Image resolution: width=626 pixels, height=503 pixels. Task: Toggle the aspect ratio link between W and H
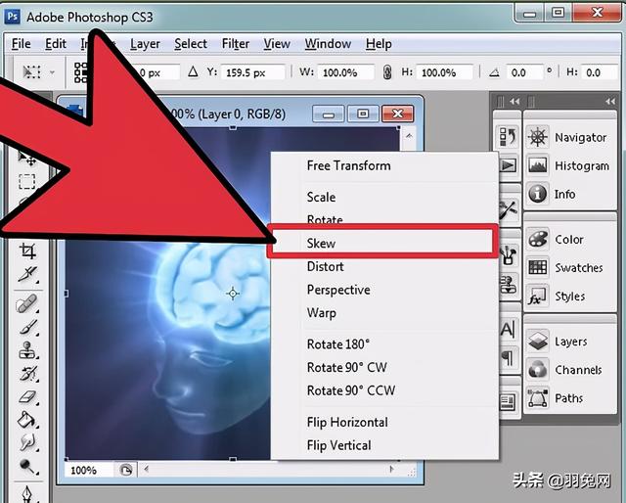tap(387, 72)
